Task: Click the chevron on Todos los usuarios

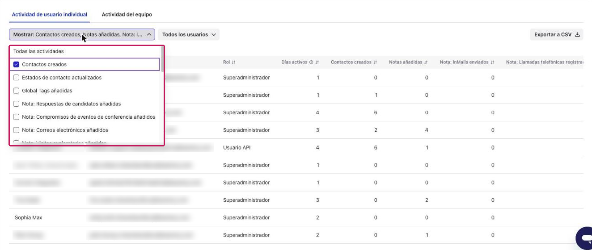Action: point(214,34)
